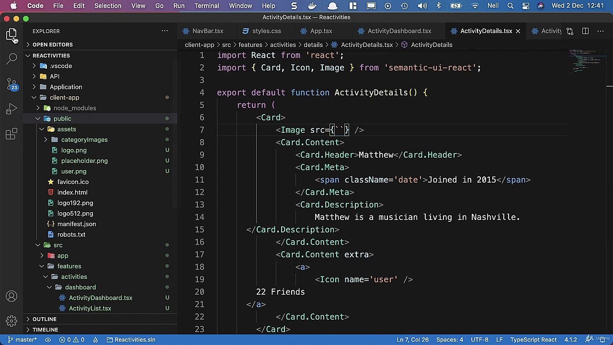Click the Reactivities.sln status bar item
This screenshot has height=345, width=613.
[x=131, y=340]
